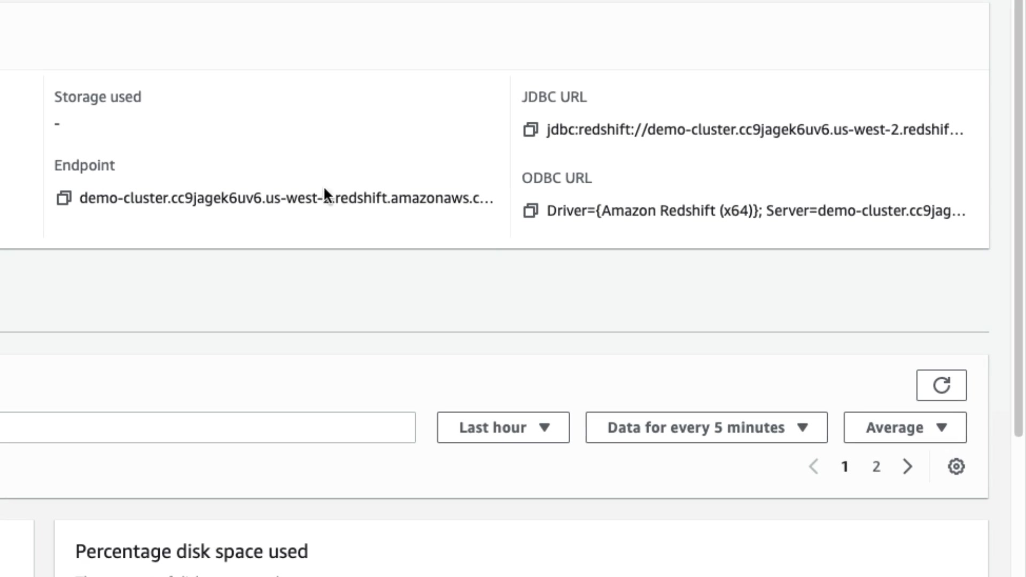Copy the ODBC URL using its copy icon

(x=530, y=211)
